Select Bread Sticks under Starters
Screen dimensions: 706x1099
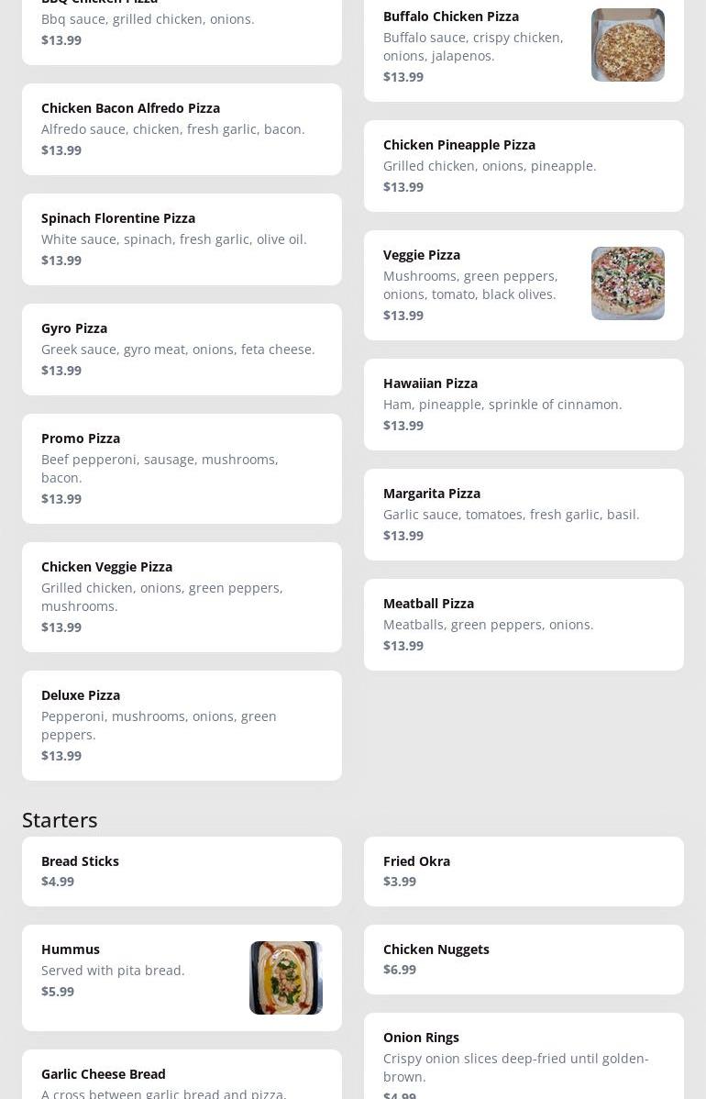pyautogui.click(x=182, y=871)
